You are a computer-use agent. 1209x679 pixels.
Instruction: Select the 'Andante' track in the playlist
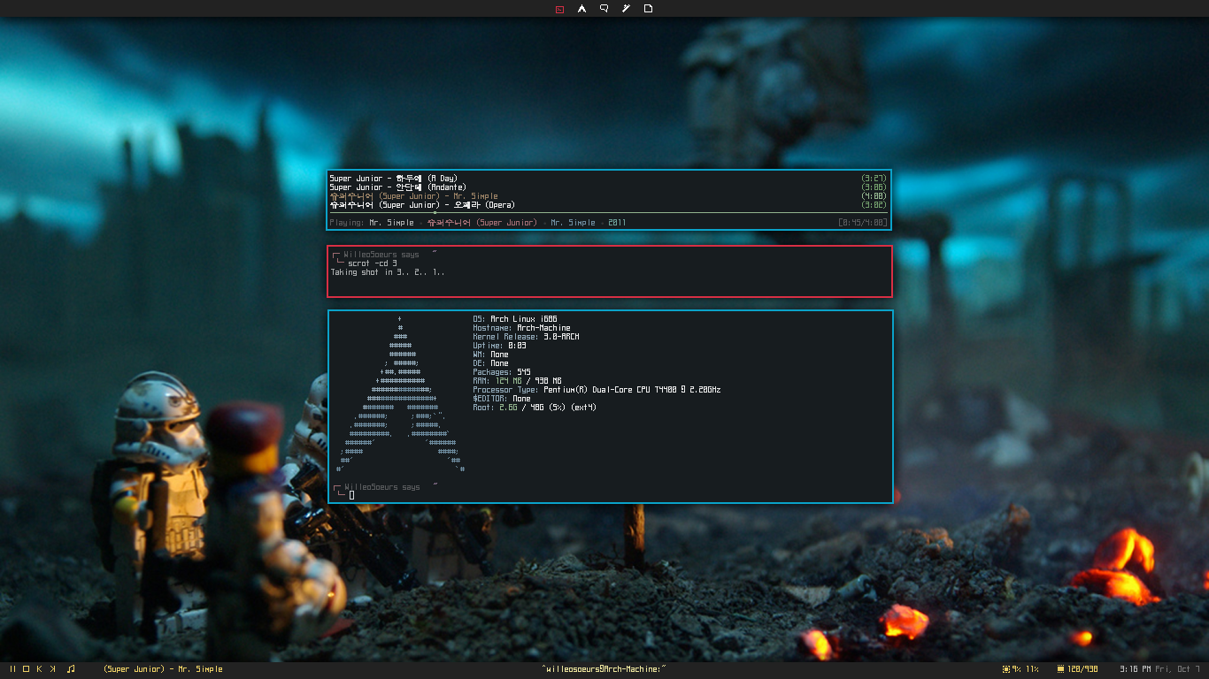(609, 187)
